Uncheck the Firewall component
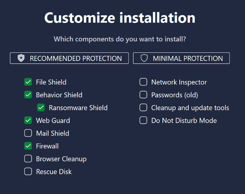This screenshot has width=245, height=194. point(28,146)
